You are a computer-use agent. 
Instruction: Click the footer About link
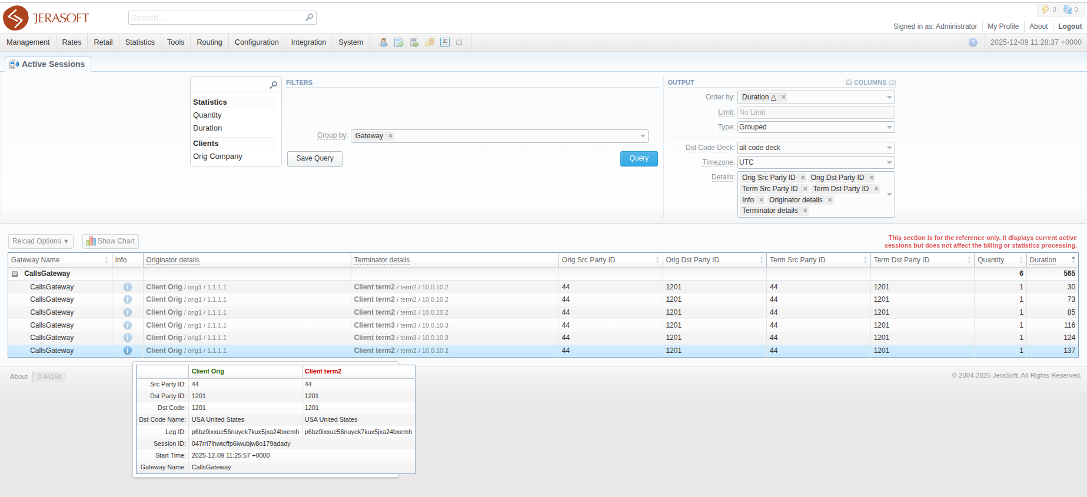pos(19,376)
